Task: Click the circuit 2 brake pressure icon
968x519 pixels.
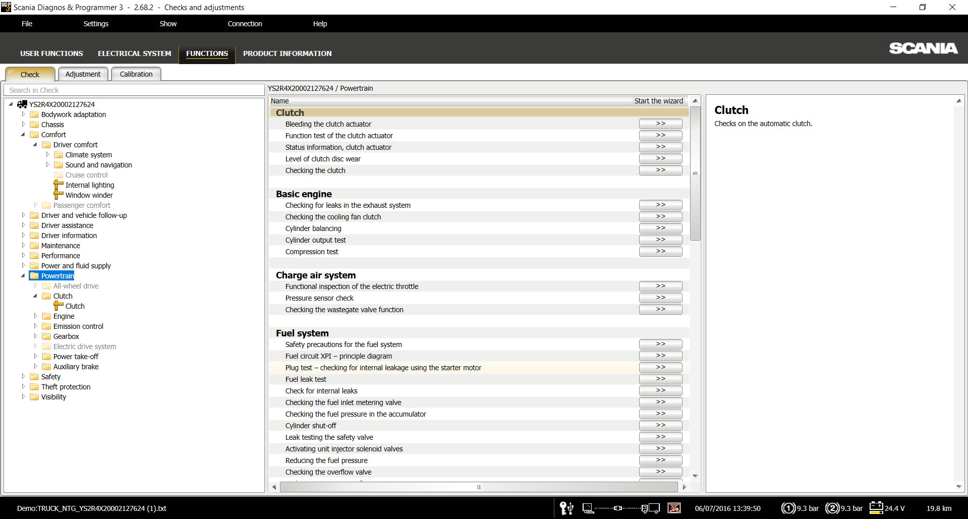Action: pos(832,508)
